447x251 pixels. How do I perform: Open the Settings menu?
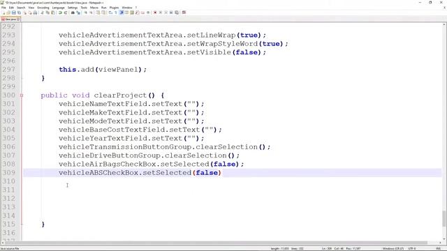(73, 8)
